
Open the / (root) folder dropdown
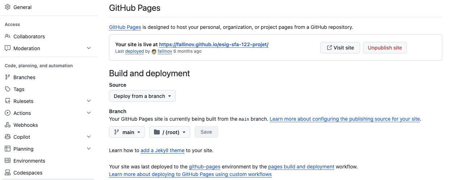click(170, 132)
